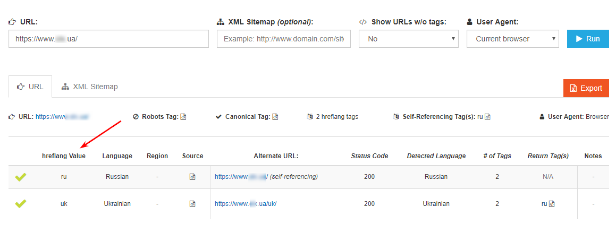
Task: Switch to the XML Sitemap tab
Action: (x=90, y=87)
